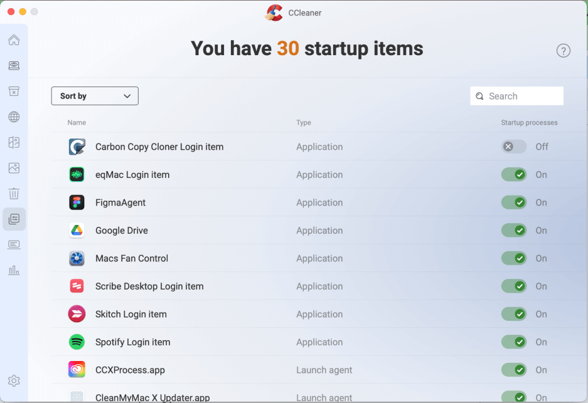588x403 pixels.
Task: Click the question mark help icon
Action: (564, 51)
